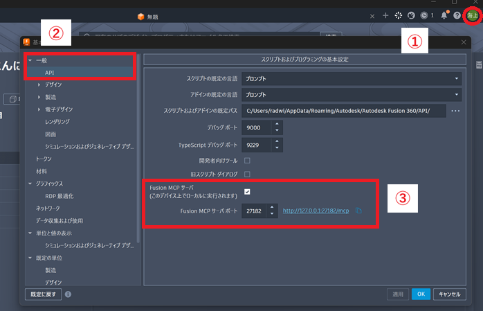Increase the Fusion MCP サーバ ポート value

[x=272, y=207]
